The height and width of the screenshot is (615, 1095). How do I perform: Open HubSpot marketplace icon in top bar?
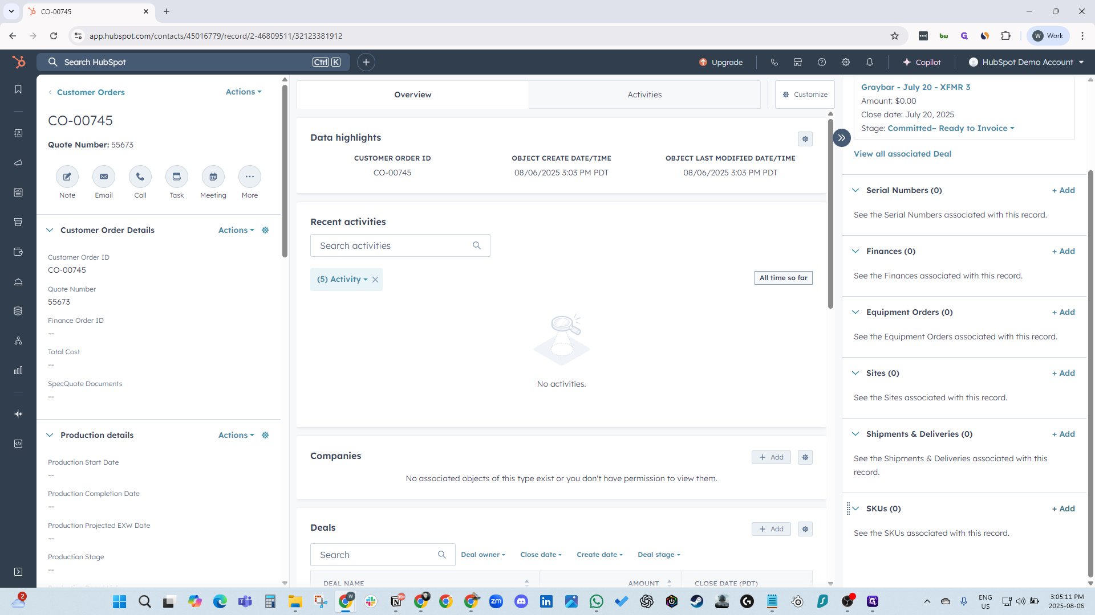pyautogui.click(x=798, y=62)
